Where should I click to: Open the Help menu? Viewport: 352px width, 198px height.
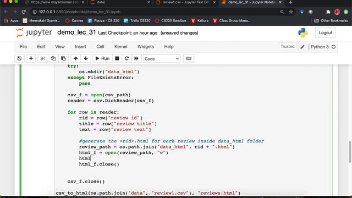point(169,47)
